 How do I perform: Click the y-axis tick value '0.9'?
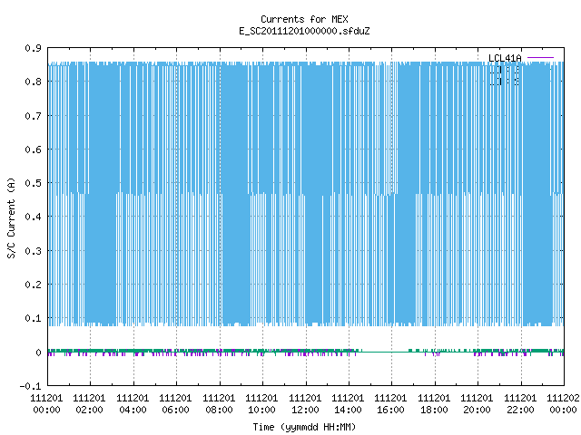tap(33, 48)
